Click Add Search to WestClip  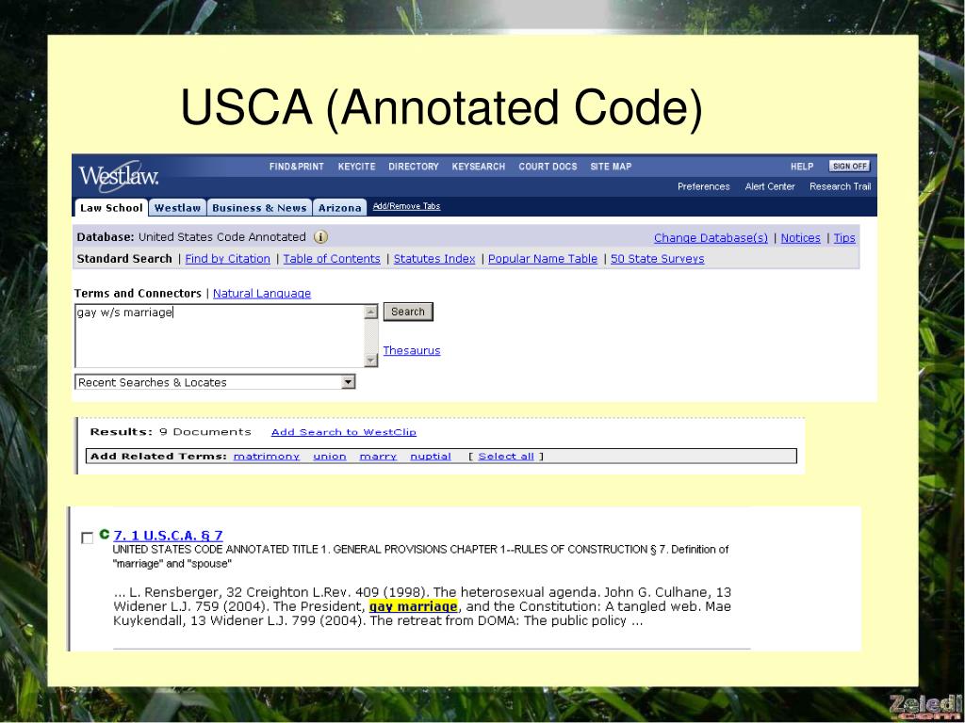[x=344, y=432]
